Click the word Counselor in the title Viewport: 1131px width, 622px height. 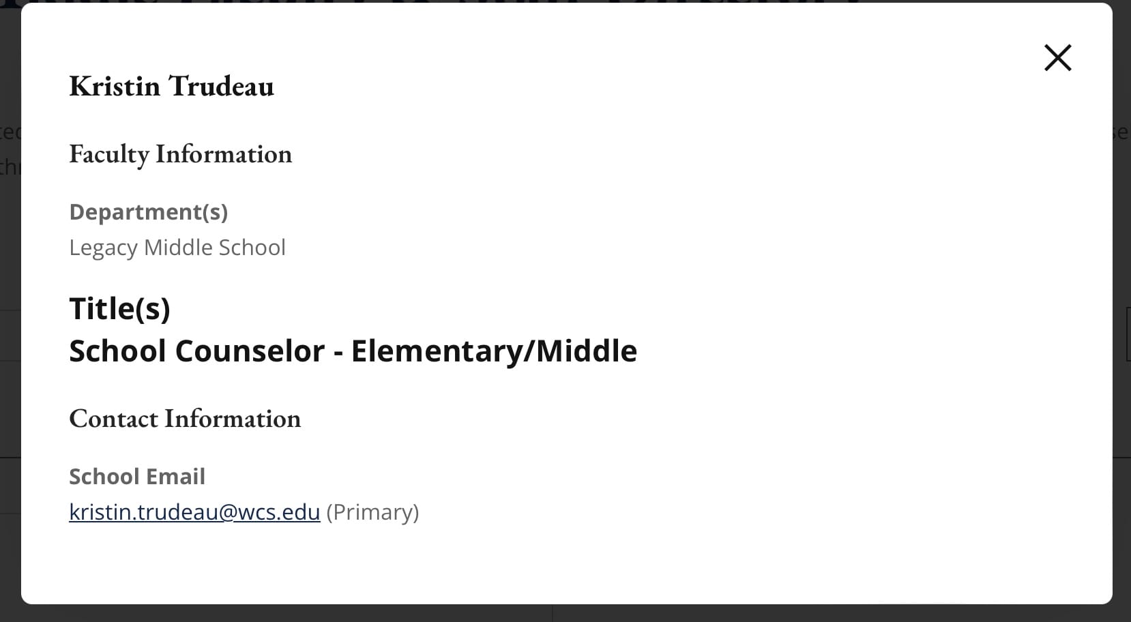coord(250,351)
